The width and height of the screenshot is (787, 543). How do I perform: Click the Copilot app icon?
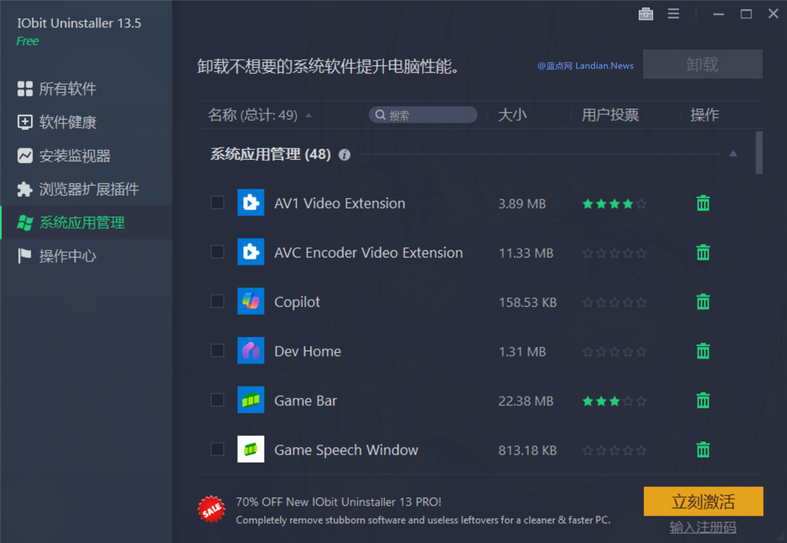[251, 301]
